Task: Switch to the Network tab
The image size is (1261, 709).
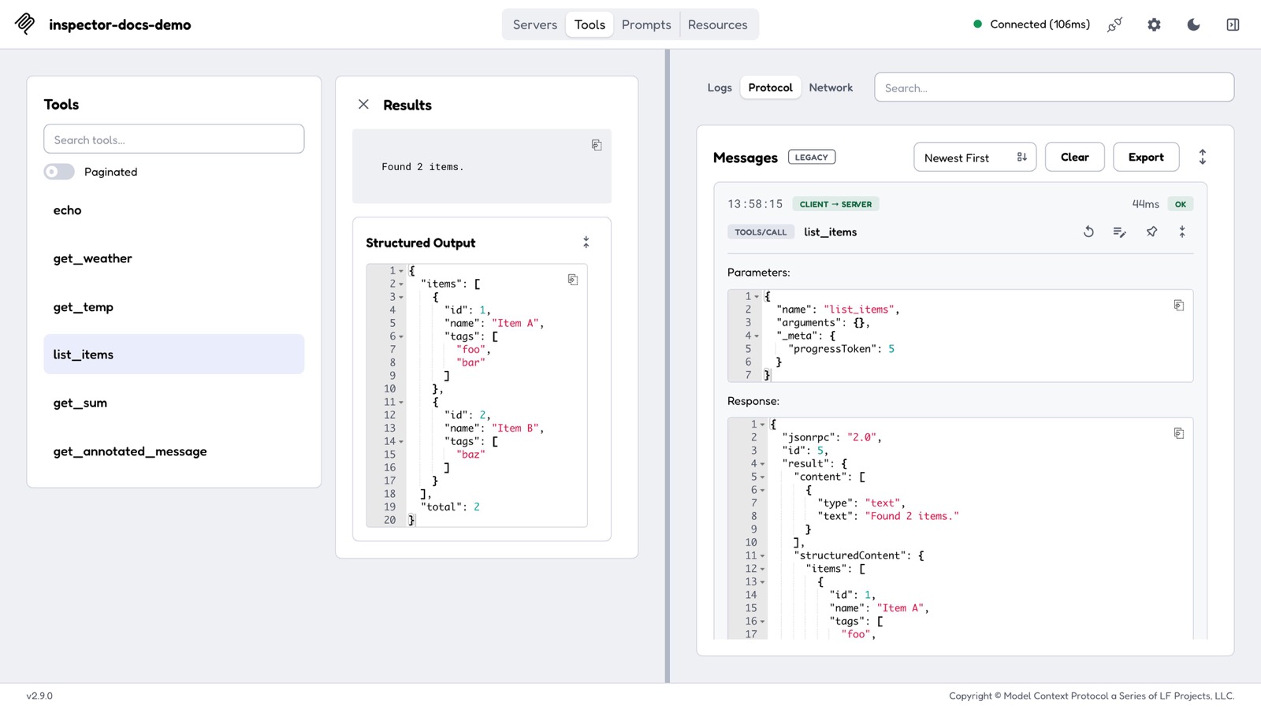Action: [x=831, y=87]
